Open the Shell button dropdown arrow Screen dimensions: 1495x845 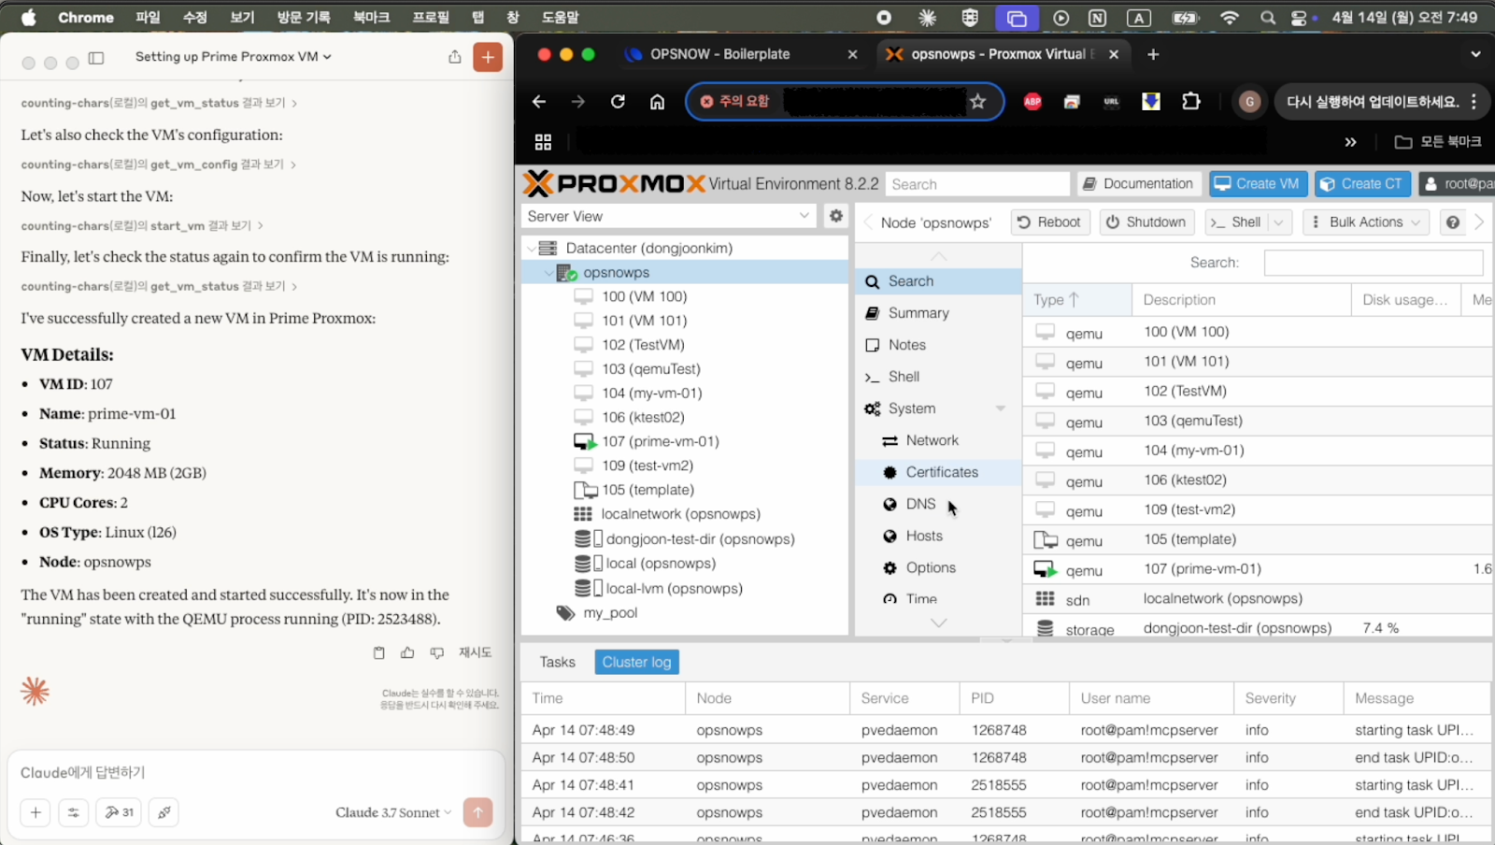tap(1278, 222)
